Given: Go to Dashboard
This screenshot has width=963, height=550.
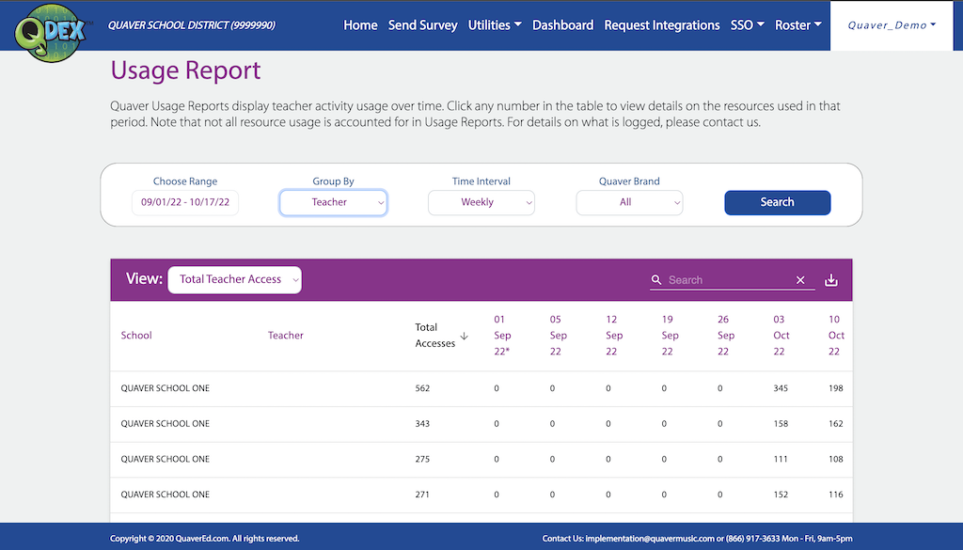Looking at the screenshot, I should 562,25.
